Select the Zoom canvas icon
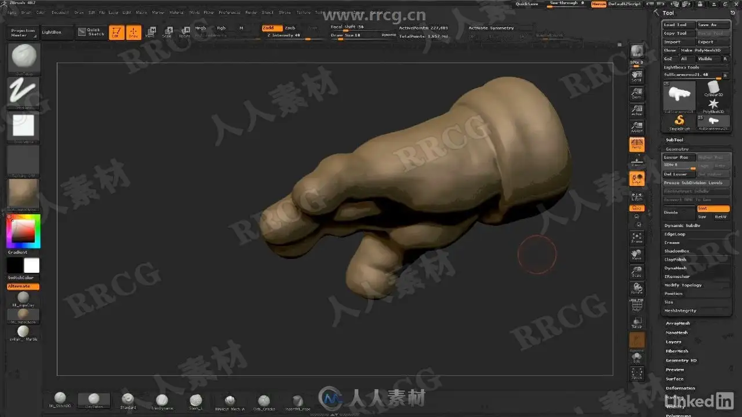 point(637,94)
